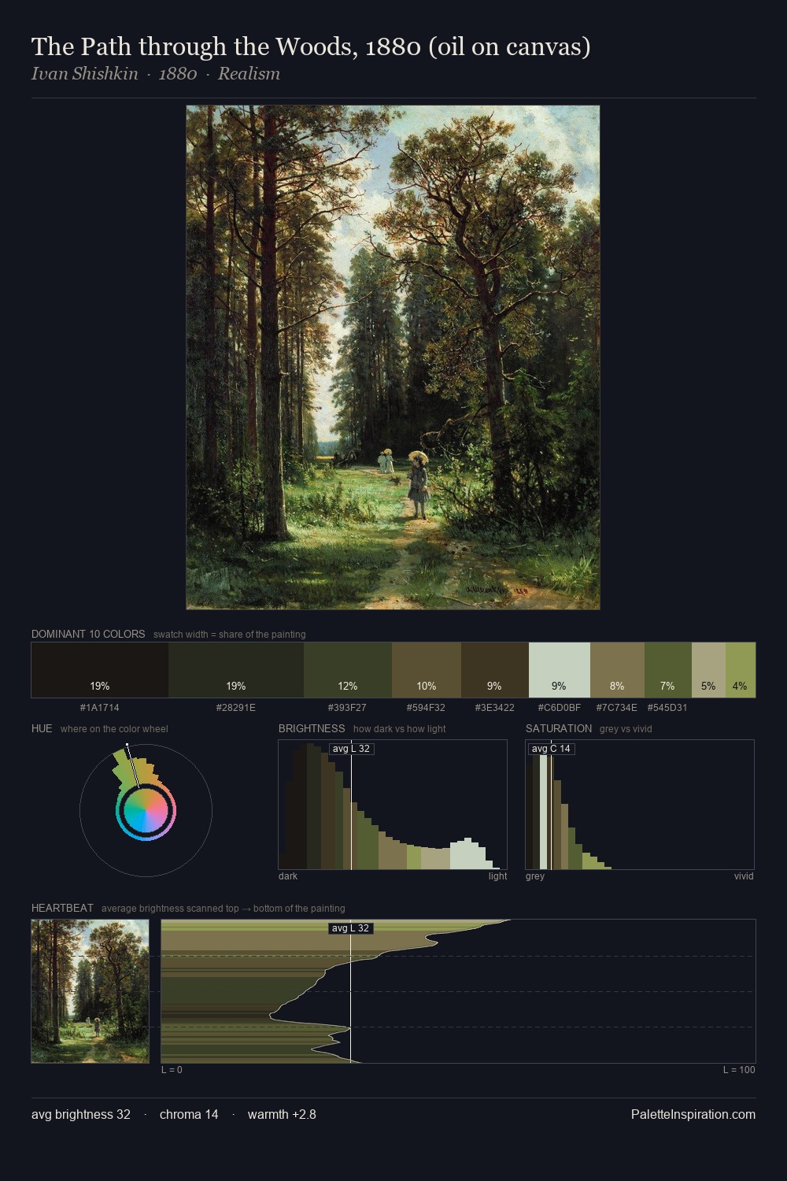
Task: Click the 'L = 0' axis label
Action: tap(172, 1070)
